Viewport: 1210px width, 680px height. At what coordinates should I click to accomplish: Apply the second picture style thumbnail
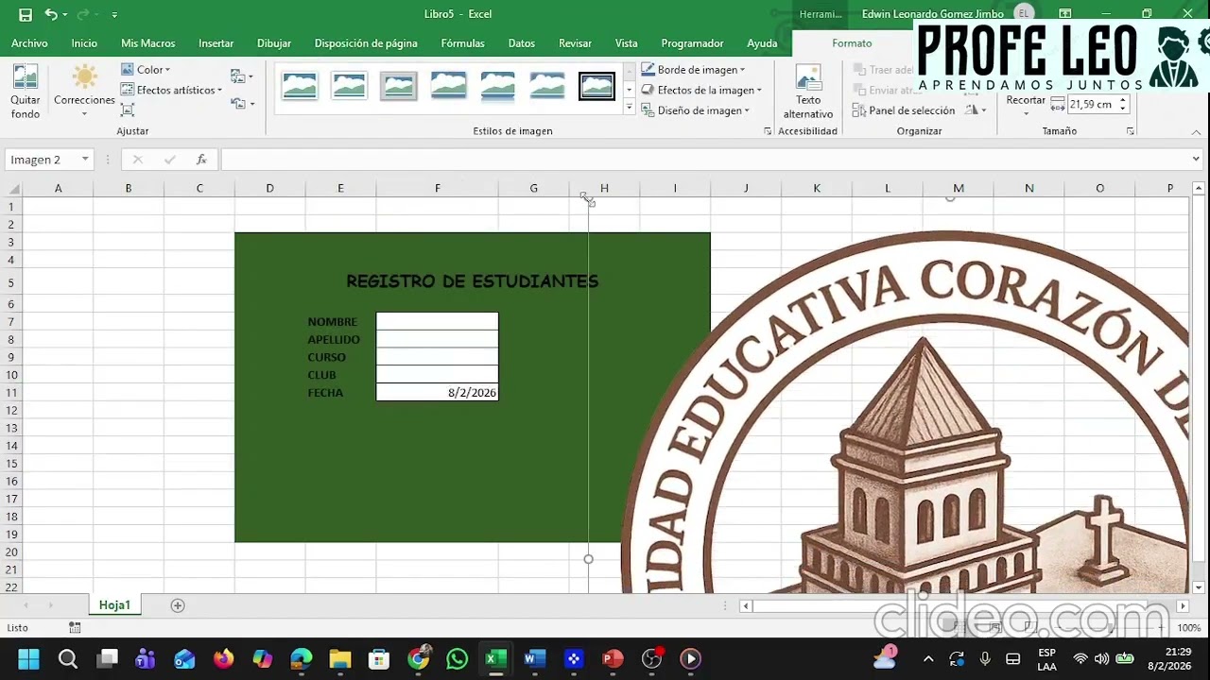(349, 87)
